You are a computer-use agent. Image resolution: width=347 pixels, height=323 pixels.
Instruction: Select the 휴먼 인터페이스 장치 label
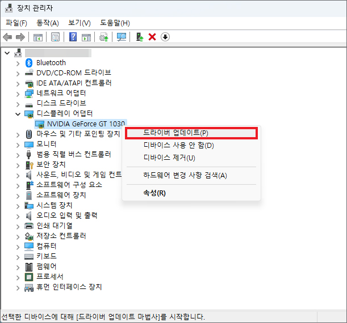pyautogui.click(x=69, y=287)
